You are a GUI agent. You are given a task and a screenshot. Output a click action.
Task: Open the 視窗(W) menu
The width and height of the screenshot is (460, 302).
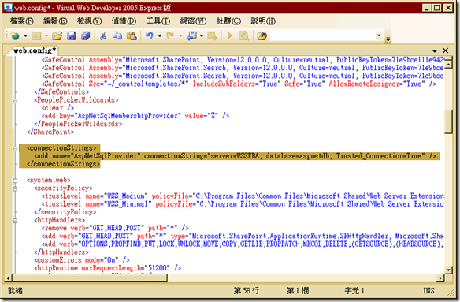pyautogui.click(x=193, y=21)
